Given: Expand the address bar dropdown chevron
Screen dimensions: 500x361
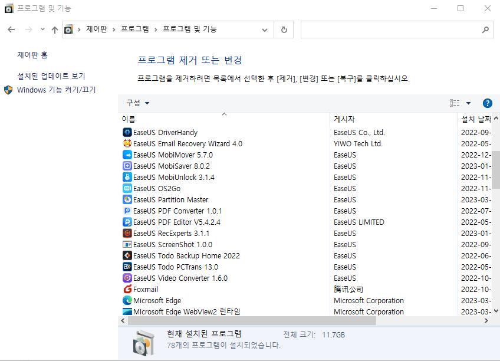Looking at the screenshot, I should (x=265, y=29).
